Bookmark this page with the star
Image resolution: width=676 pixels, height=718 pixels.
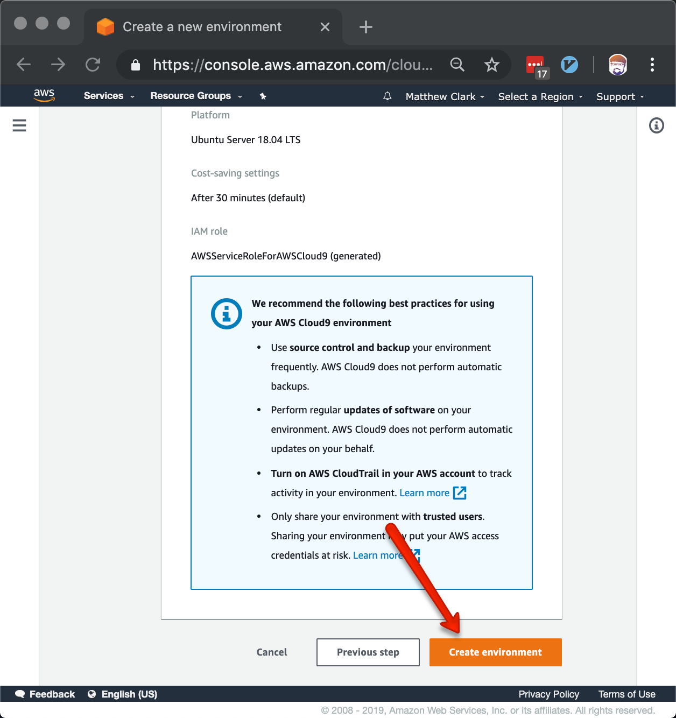pos(491,65)
